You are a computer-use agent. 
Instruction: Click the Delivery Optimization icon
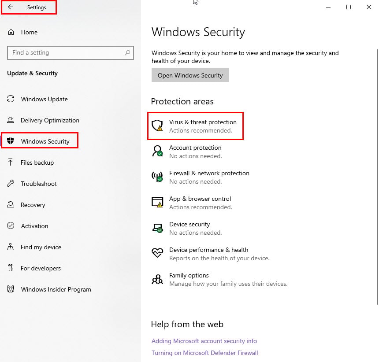11,120
